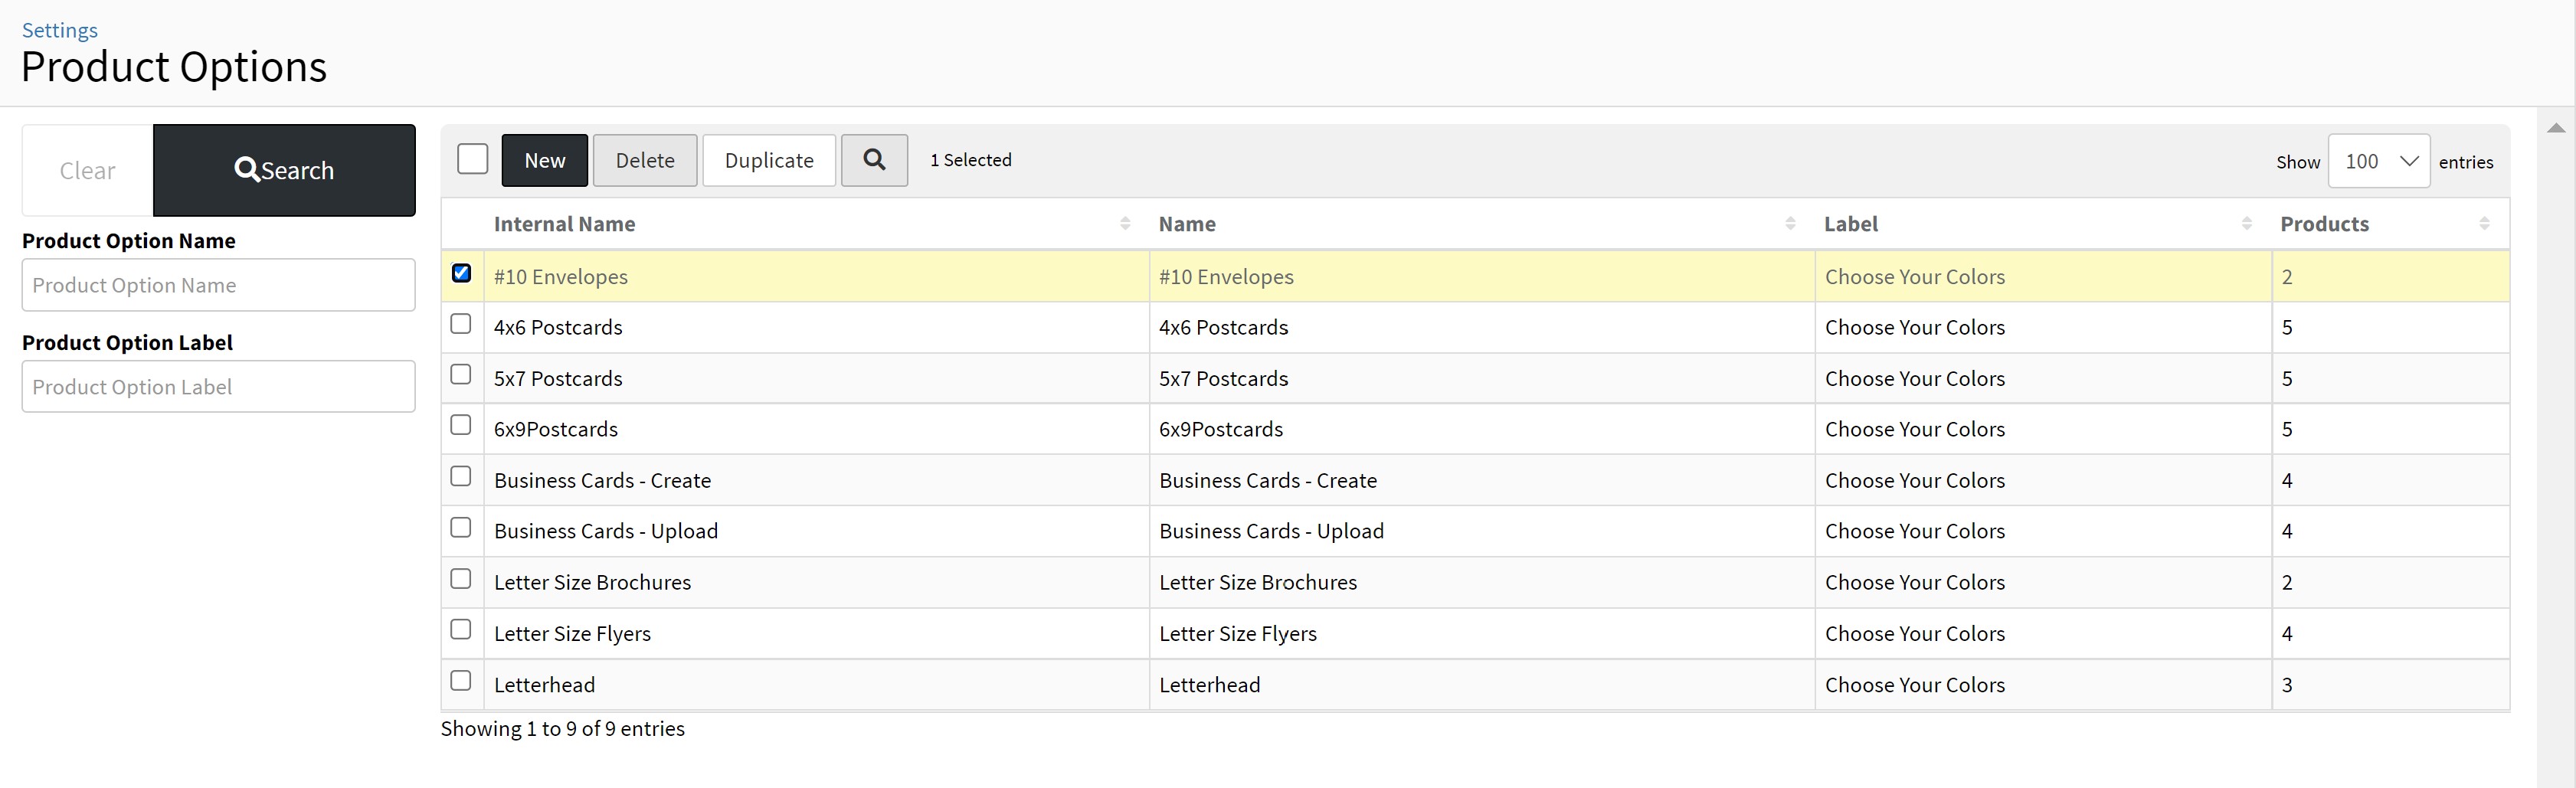Select Letterhead in Internal Name column
Viewport: 2576px width, 788px height.
(544, 685)
